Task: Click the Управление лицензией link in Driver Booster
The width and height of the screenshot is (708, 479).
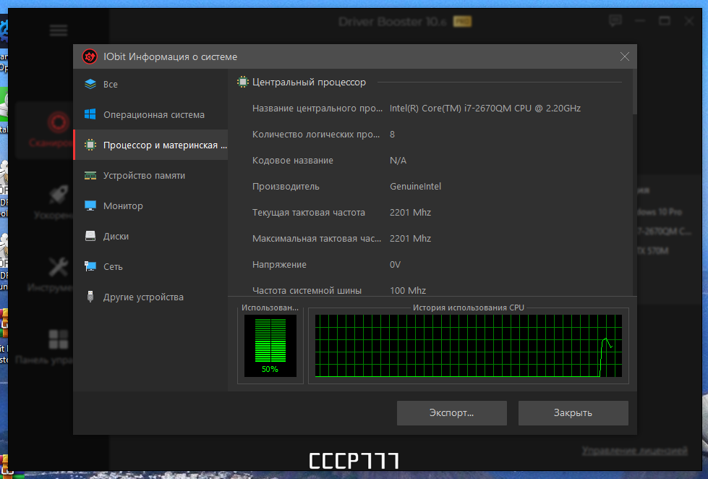Action: click(634, 451)
